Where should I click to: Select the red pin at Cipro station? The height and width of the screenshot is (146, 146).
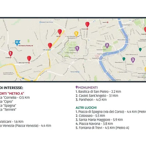[60, 32]
